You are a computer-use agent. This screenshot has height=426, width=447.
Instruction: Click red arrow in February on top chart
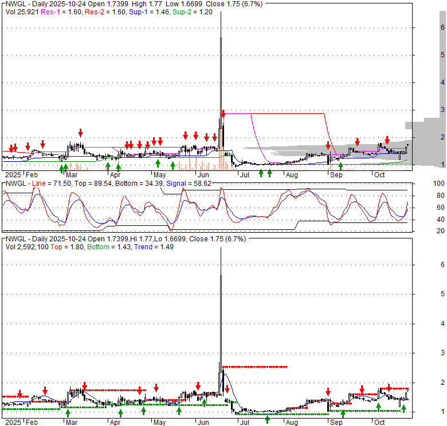[42, 144]
